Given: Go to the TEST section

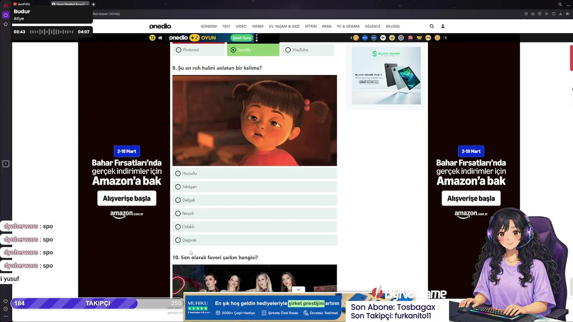Looking at the screenshot, I should tap(226, 26).
